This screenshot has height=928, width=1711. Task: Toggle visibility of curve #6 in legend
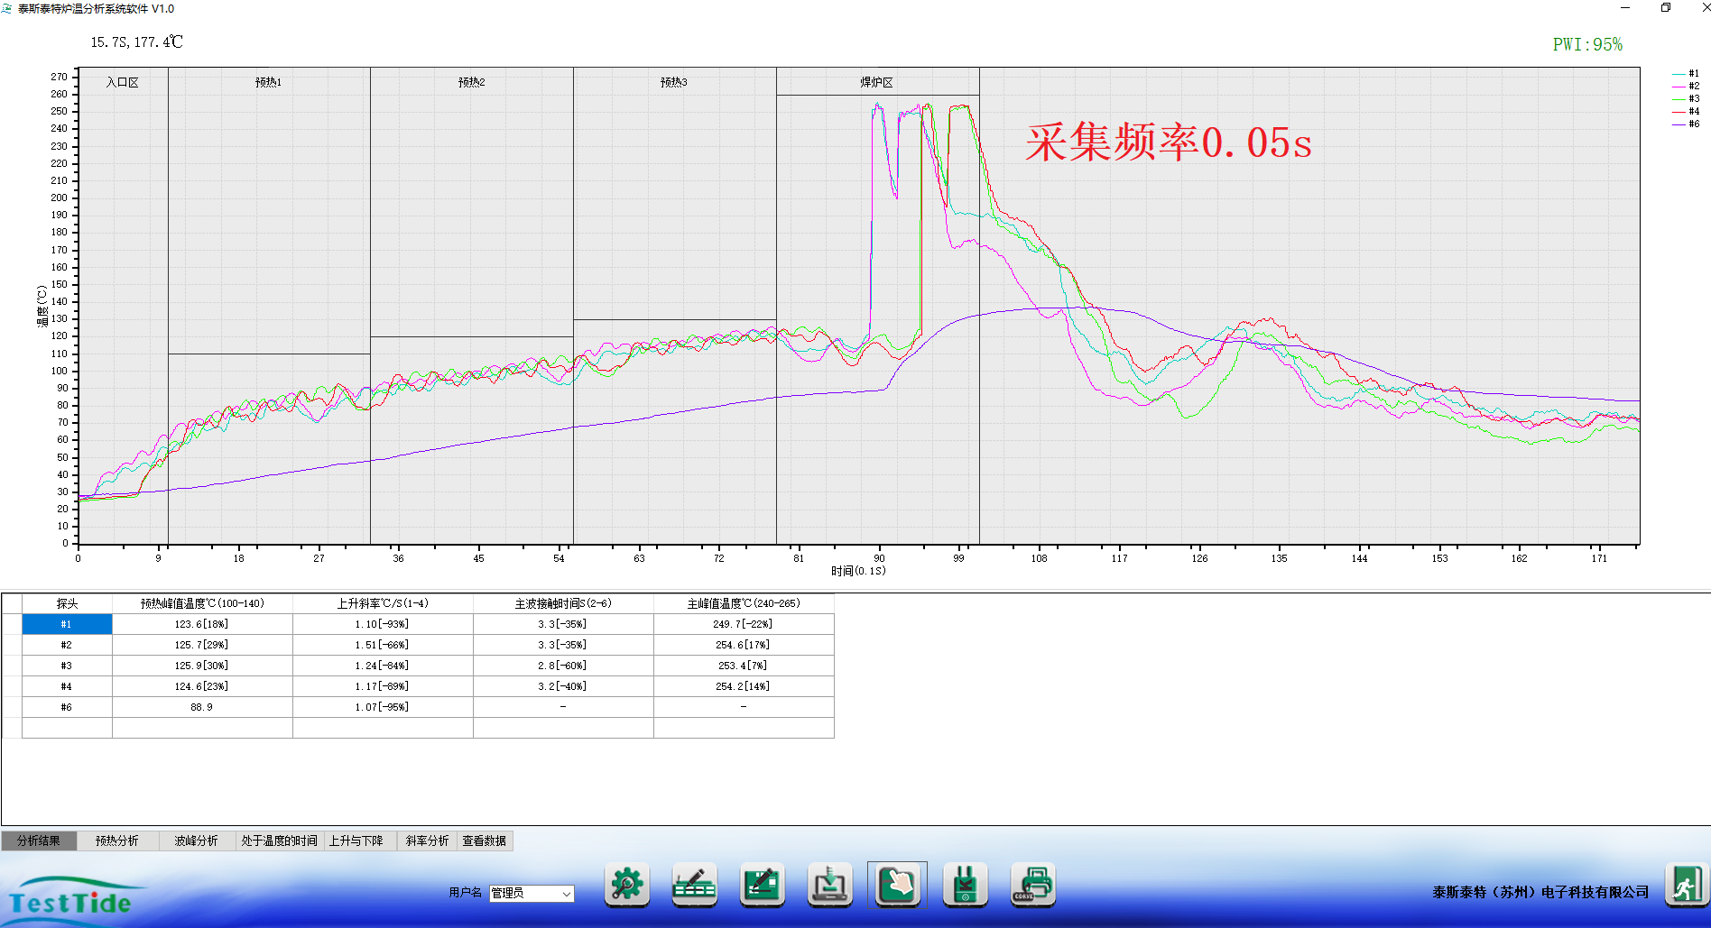(x=1687, y=123)
